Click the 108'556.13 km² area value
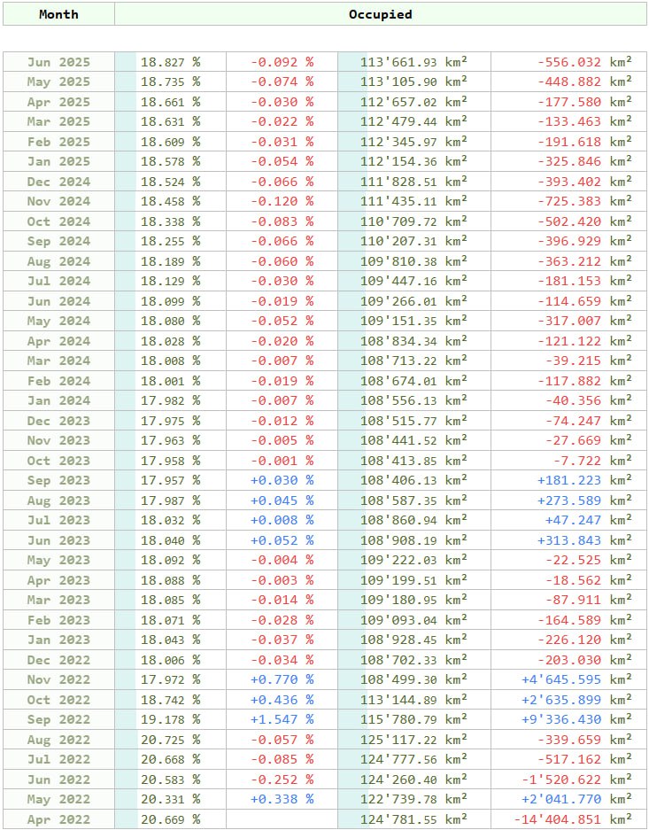This screenshot has height=830, width=649. point(413,400)
